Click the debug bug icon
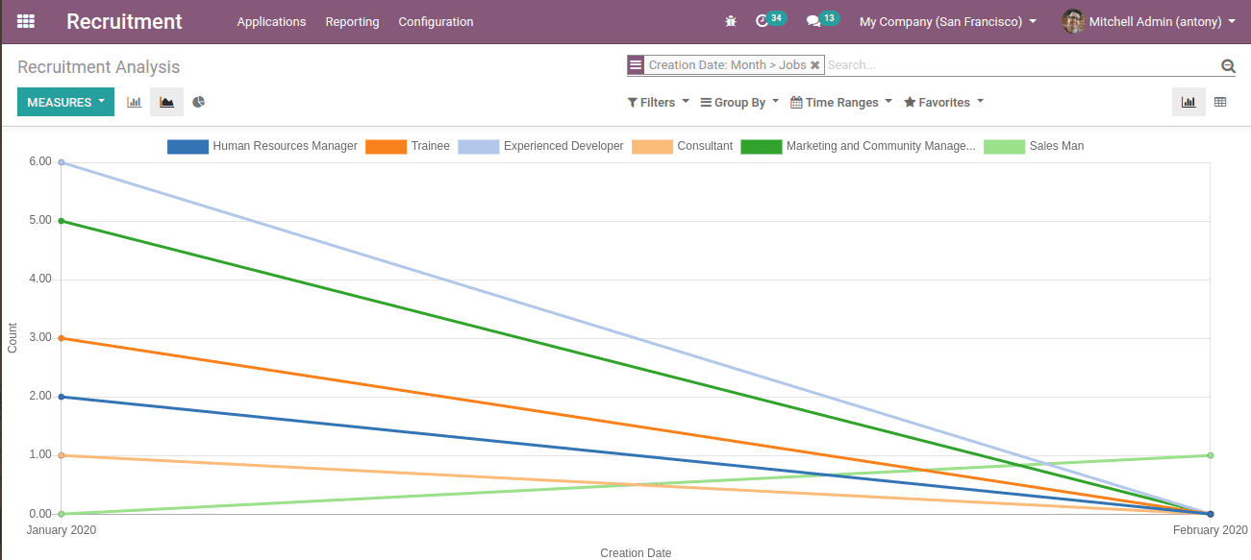Screen dimensions: 1251x560 (x=731, y=21)
